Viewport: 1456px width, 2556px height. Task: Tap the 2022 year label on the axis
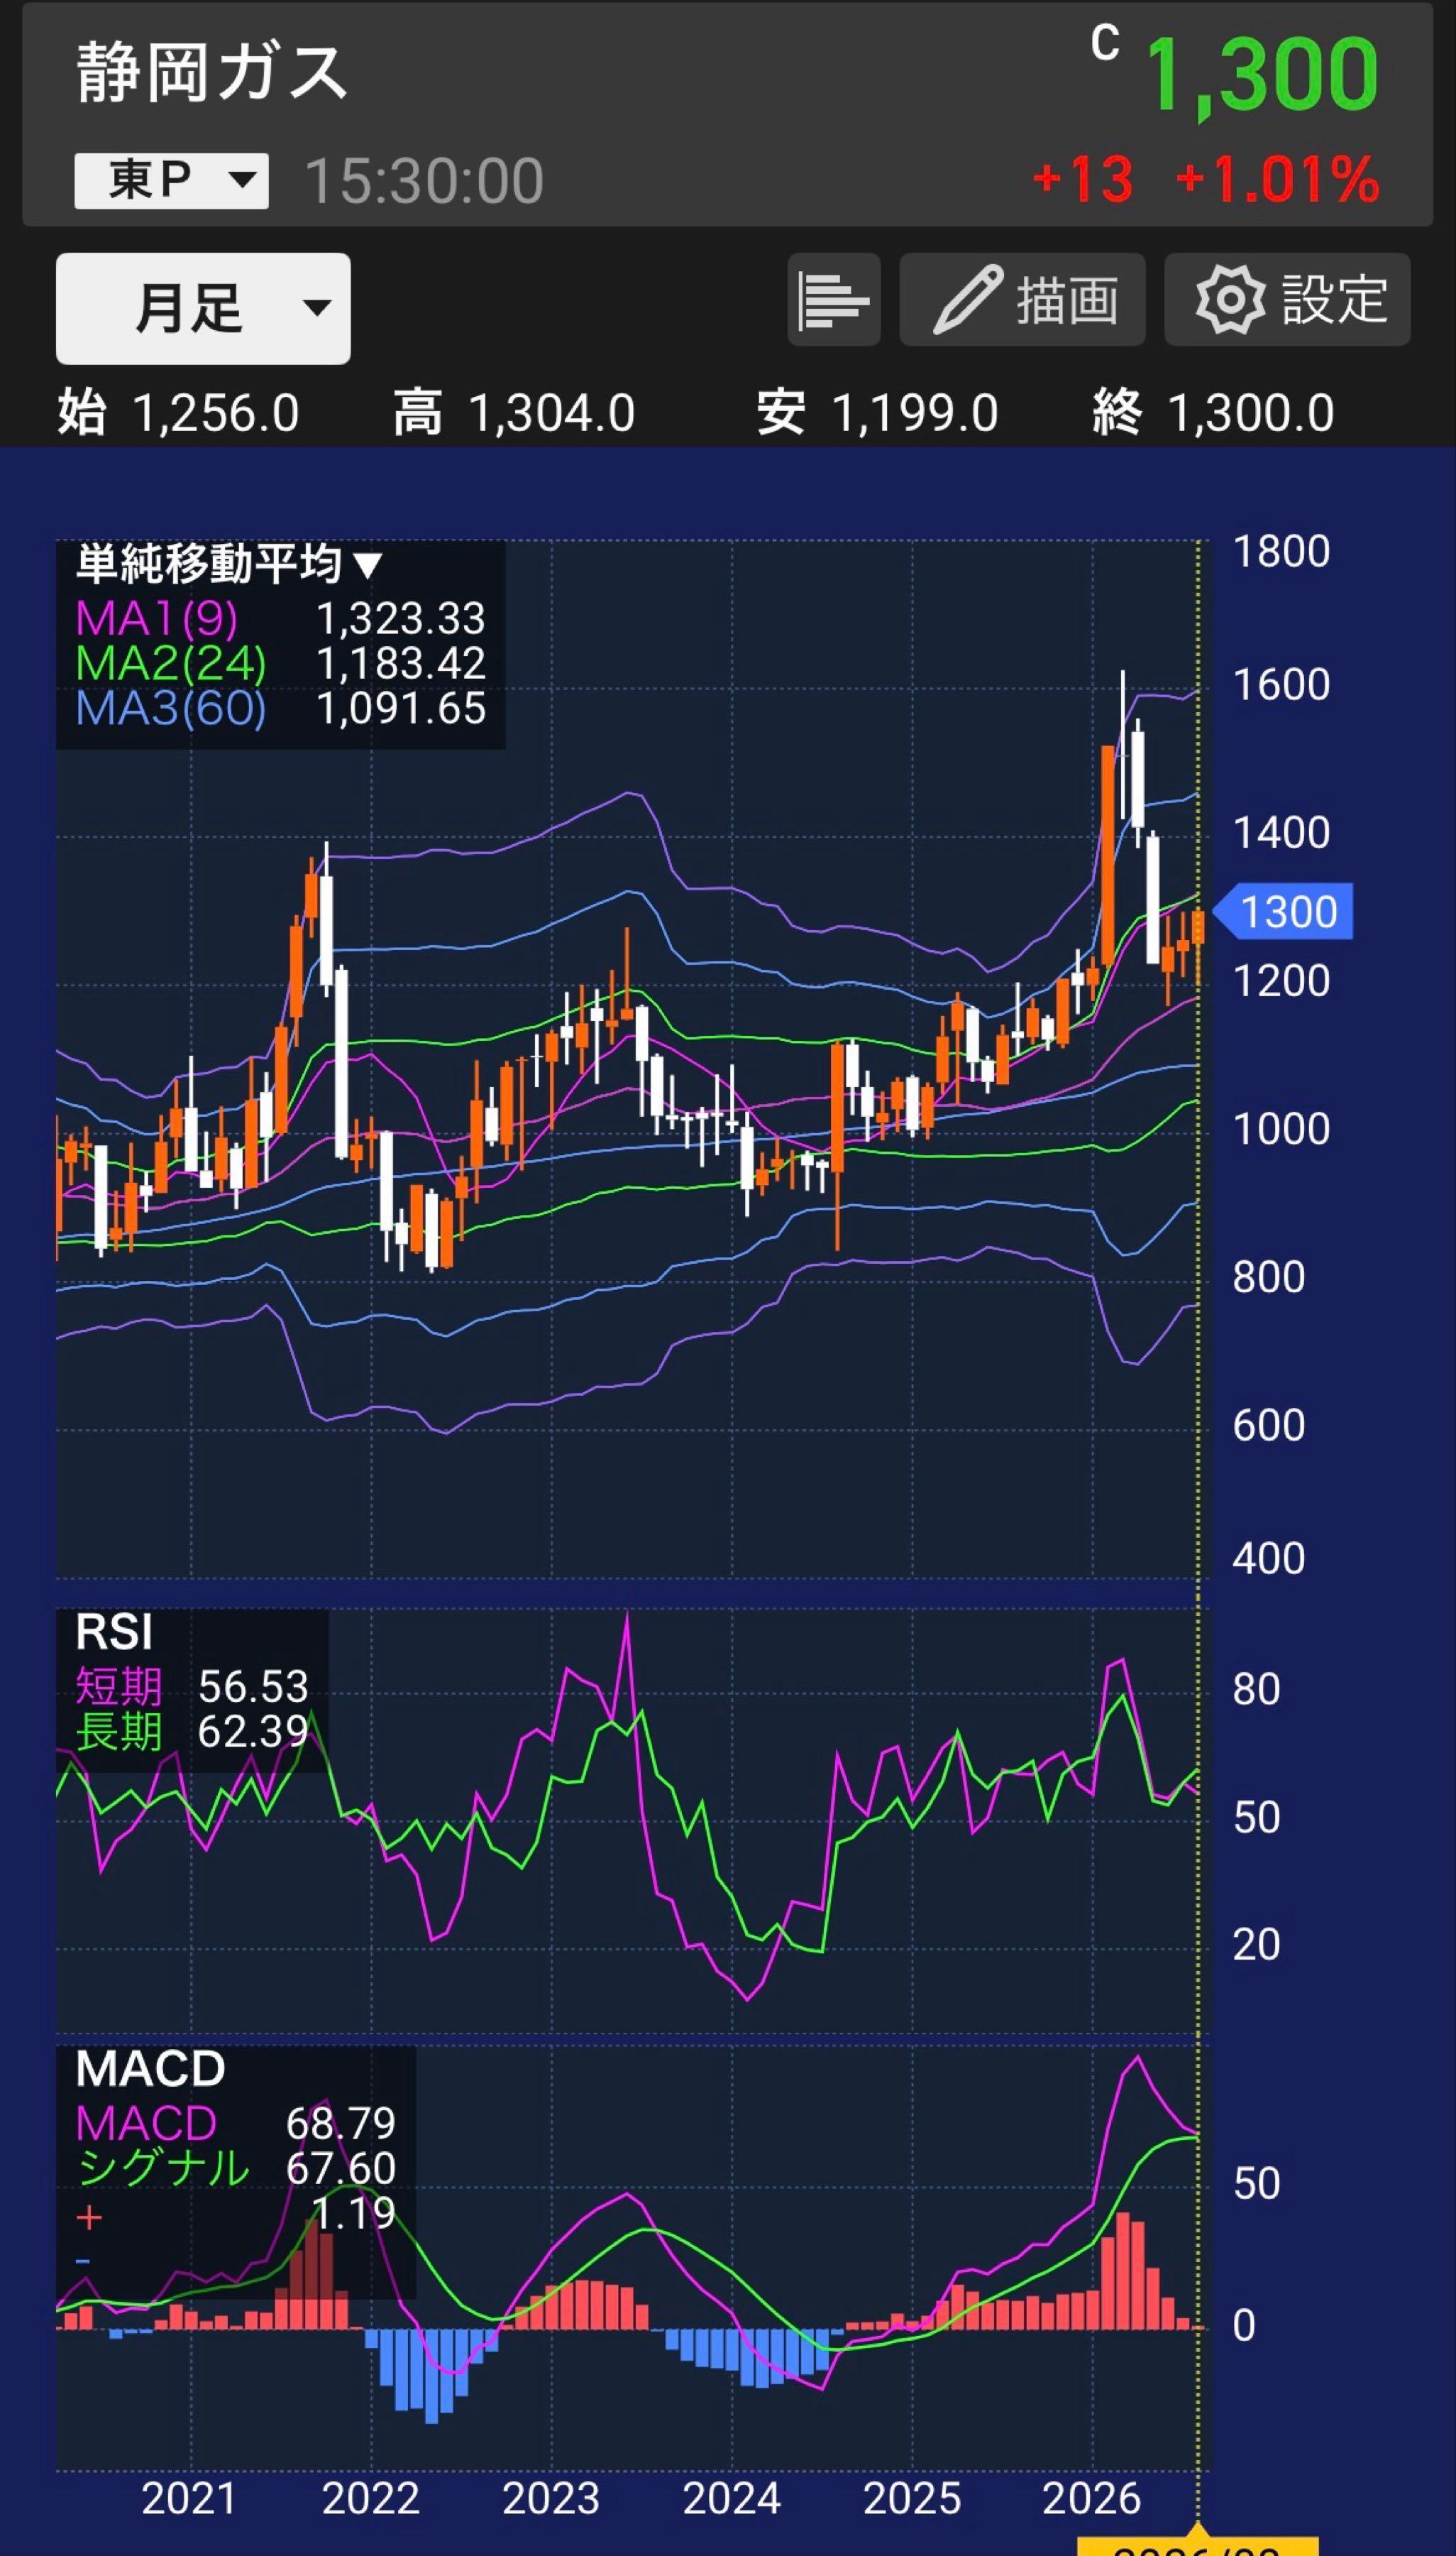[x=370, y=2498]
